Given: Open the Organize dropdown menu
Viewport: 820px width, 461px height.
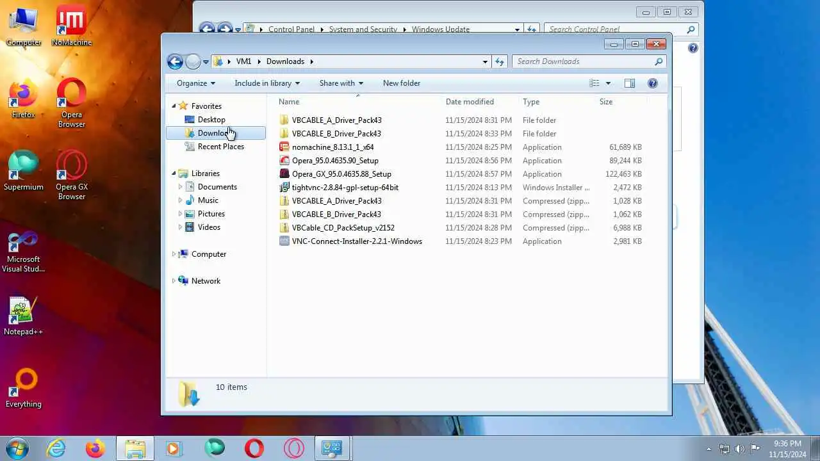Looking at the screenshot, I should tap(196, 83).
